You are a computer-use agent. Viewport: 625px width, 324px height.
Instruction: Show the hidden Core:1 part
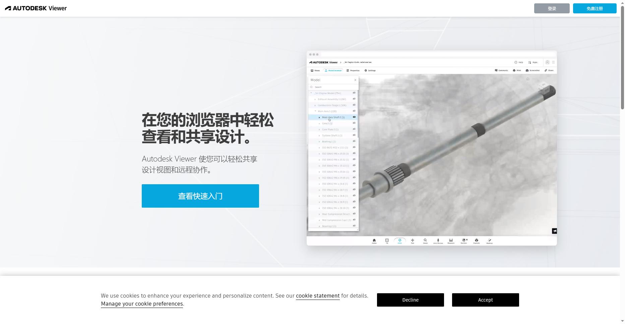(x=354, y=123)
